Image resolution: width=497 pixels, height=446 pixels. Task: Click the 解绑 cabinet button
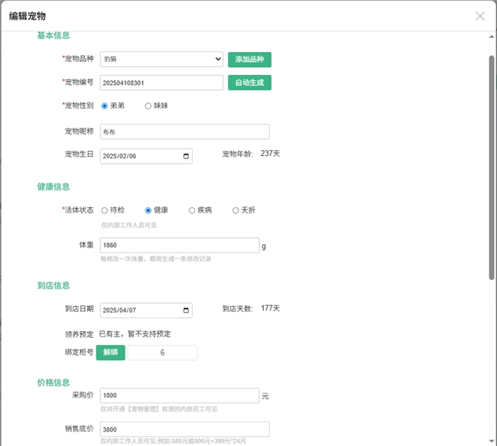point(111,353)
